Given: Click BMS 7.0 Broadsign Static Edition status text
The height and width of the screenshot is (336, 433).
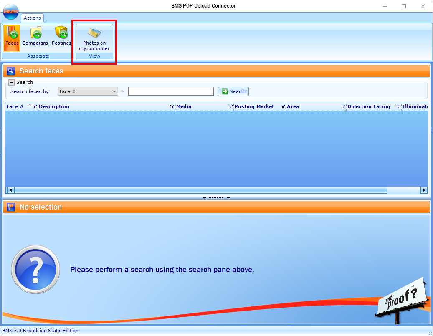Looking at the screenshot, I should pyautogui.click(x=41, y=331).
